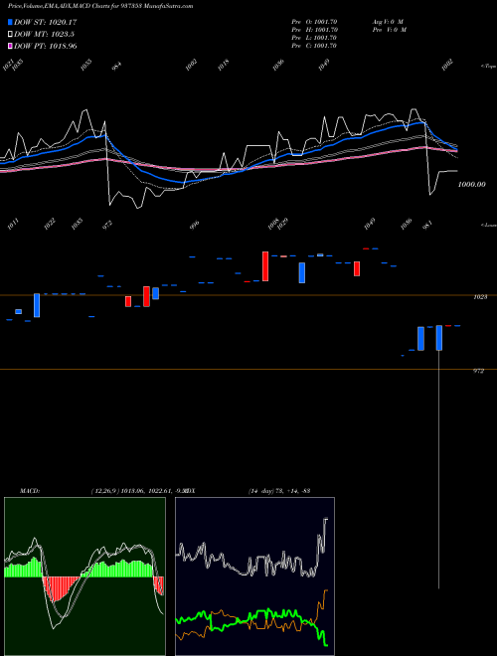Click the Pre L: 1001.70 value
Screen dimensions: 497x656
(x=314, y=38)
